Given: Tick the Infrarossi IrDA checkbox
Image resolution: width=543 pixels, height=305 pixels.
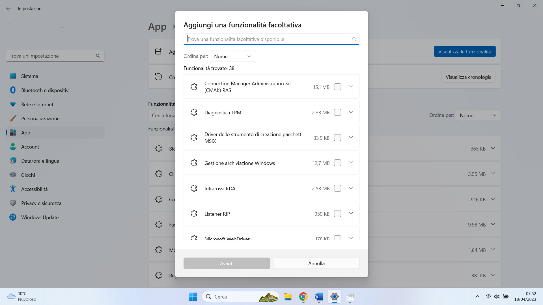Looking at the screenshot, I should pos(337,188).
